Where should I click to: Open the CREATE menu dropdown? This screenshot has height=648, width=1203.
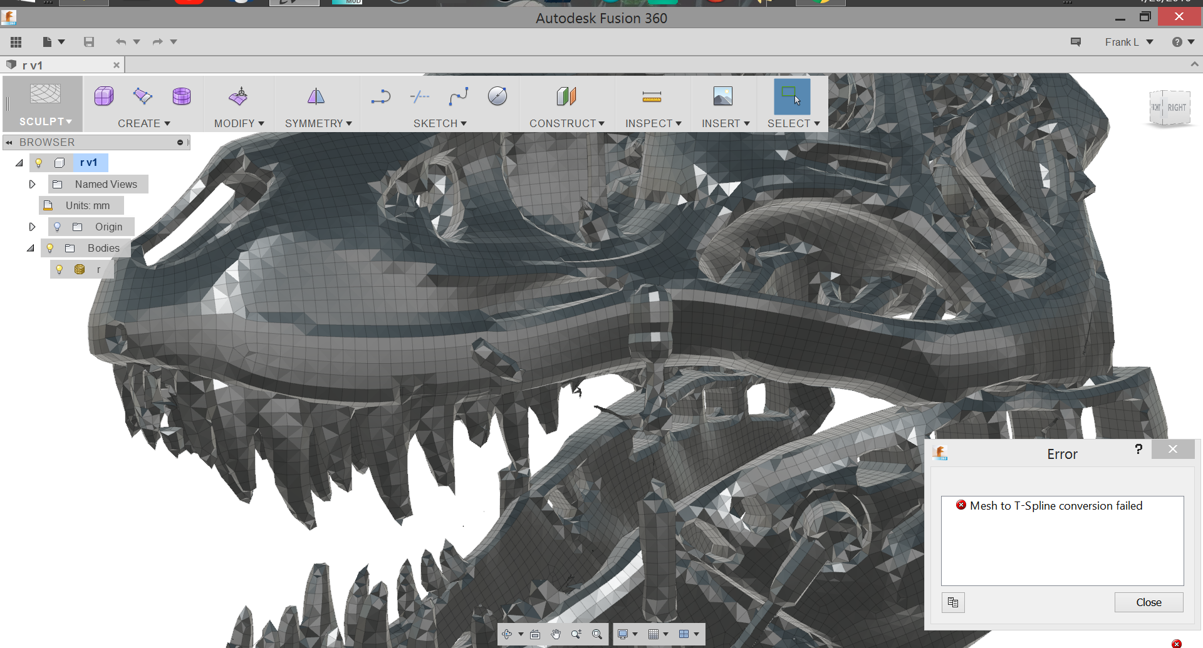coord(144,123)
